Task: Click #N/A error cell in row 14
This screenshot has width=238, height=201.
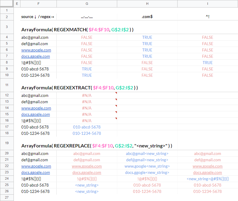Action: [87, 108]
